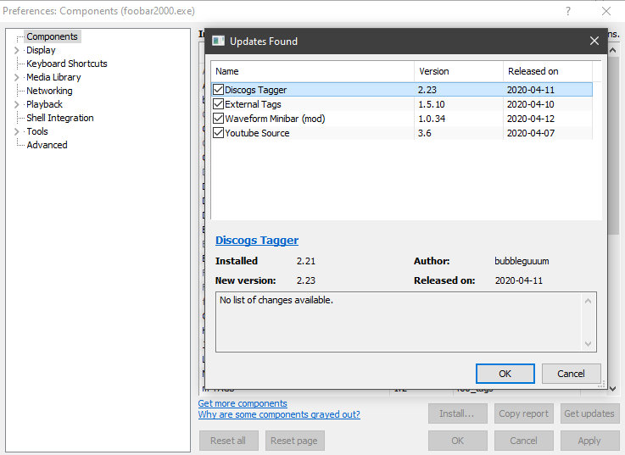Click the Get more components link
This screenshot has width=625, height=455.
click(243, 403)
